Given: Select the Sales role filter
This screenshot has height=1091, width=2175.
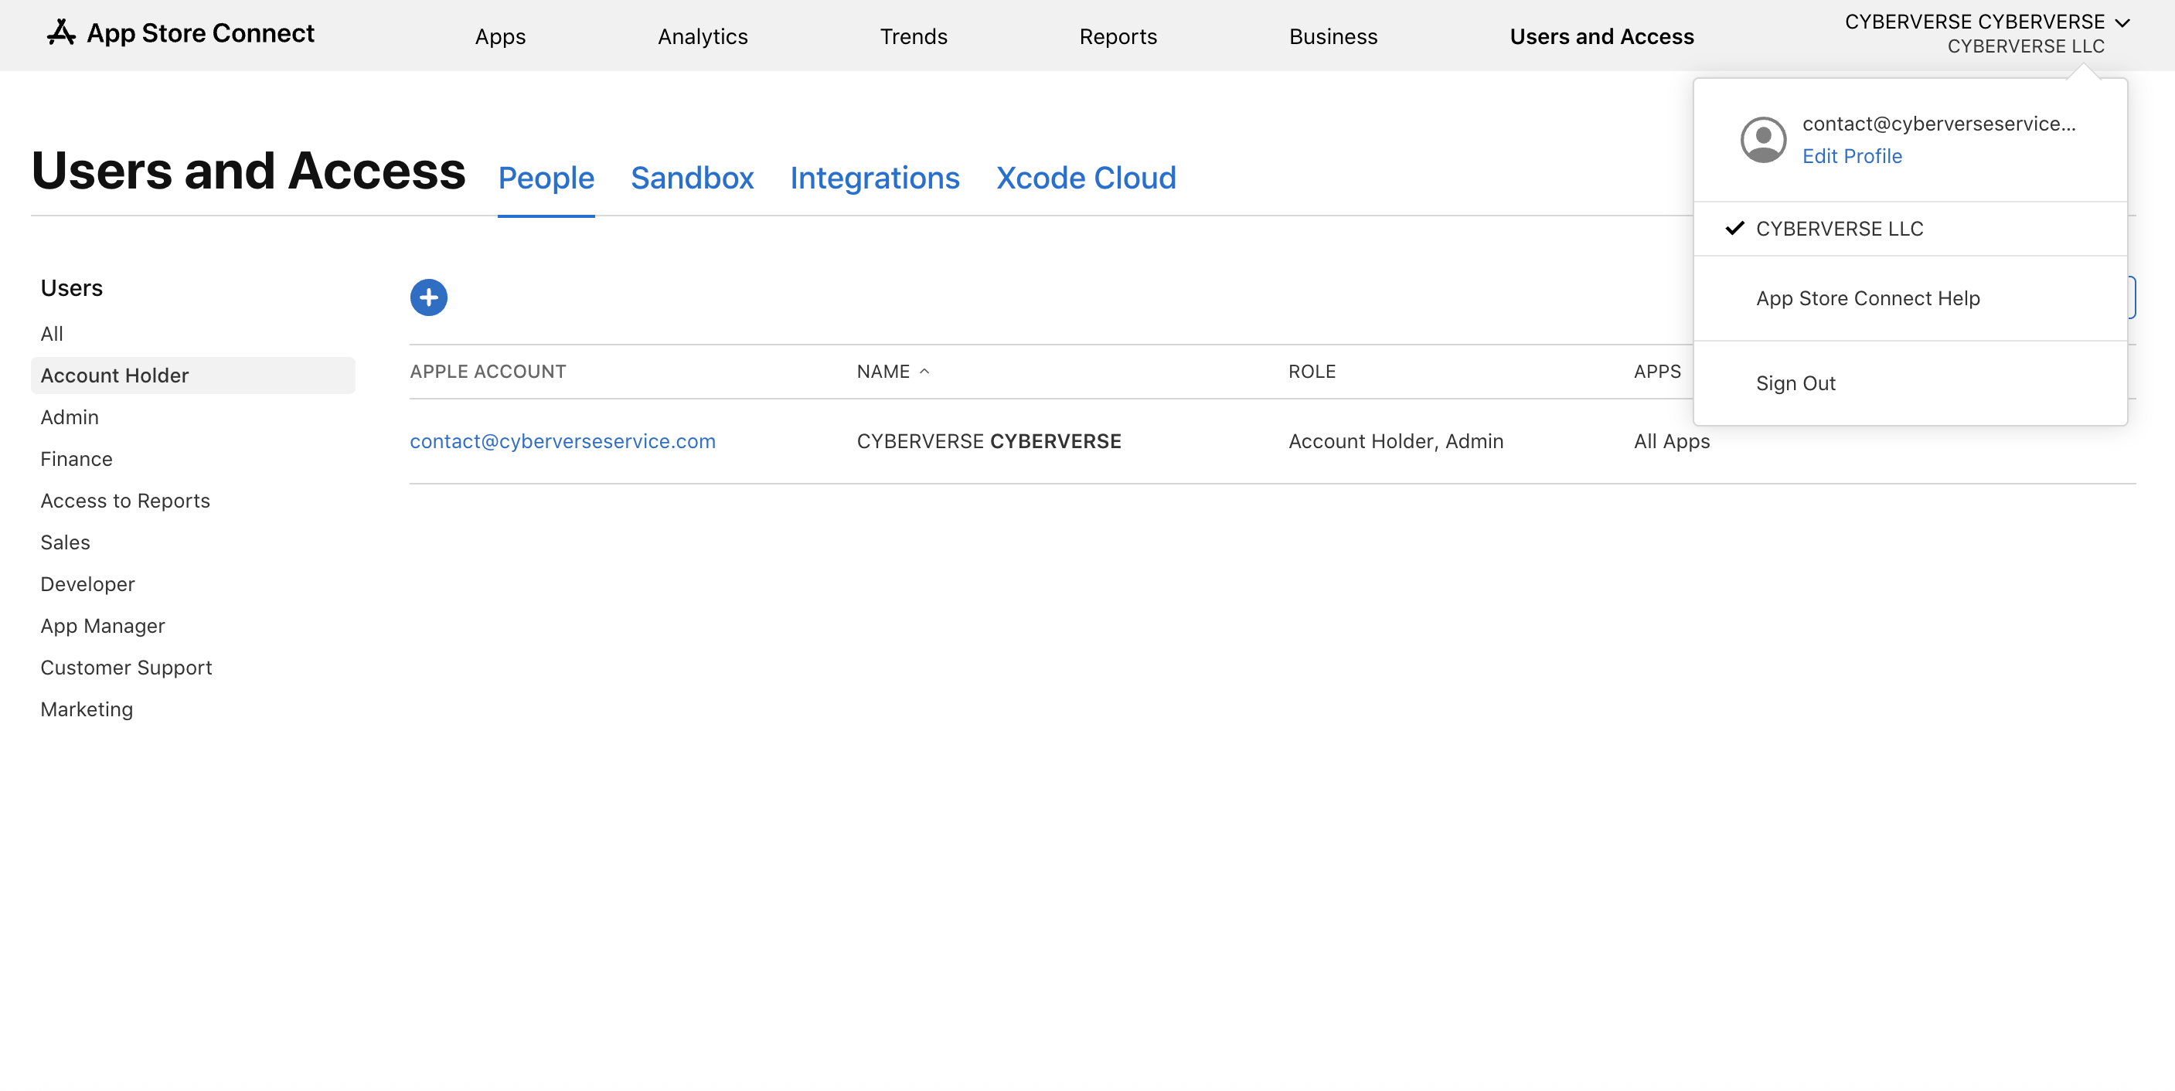Looking at the screenshot, I should [65, 542].
